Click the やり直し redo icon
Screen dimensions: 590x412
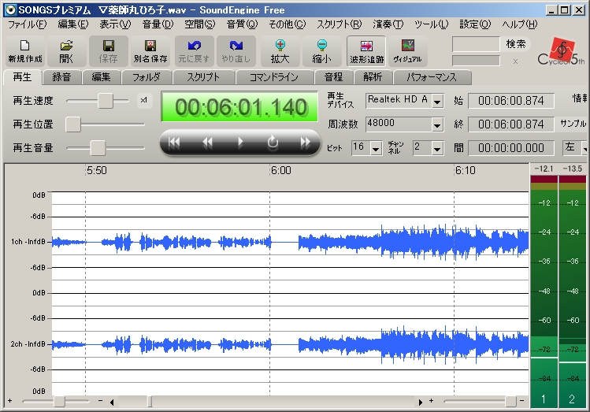236,50
